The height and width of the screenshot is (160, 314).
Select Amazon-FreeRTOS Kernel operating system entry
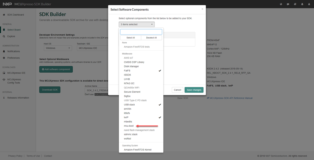click(137, 150)
